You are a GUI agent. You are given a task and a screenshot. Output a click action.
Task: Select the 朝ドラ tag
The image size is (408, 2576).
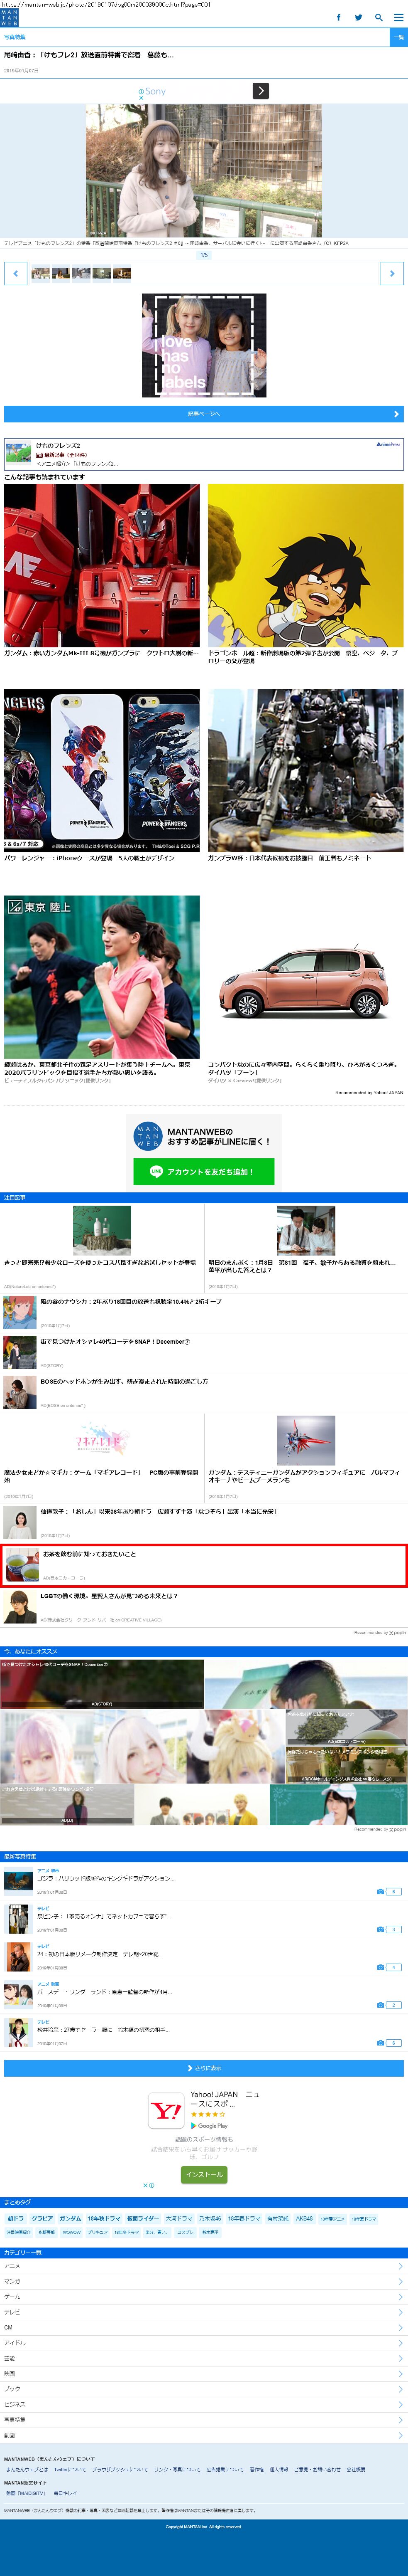coord(16,2219)
